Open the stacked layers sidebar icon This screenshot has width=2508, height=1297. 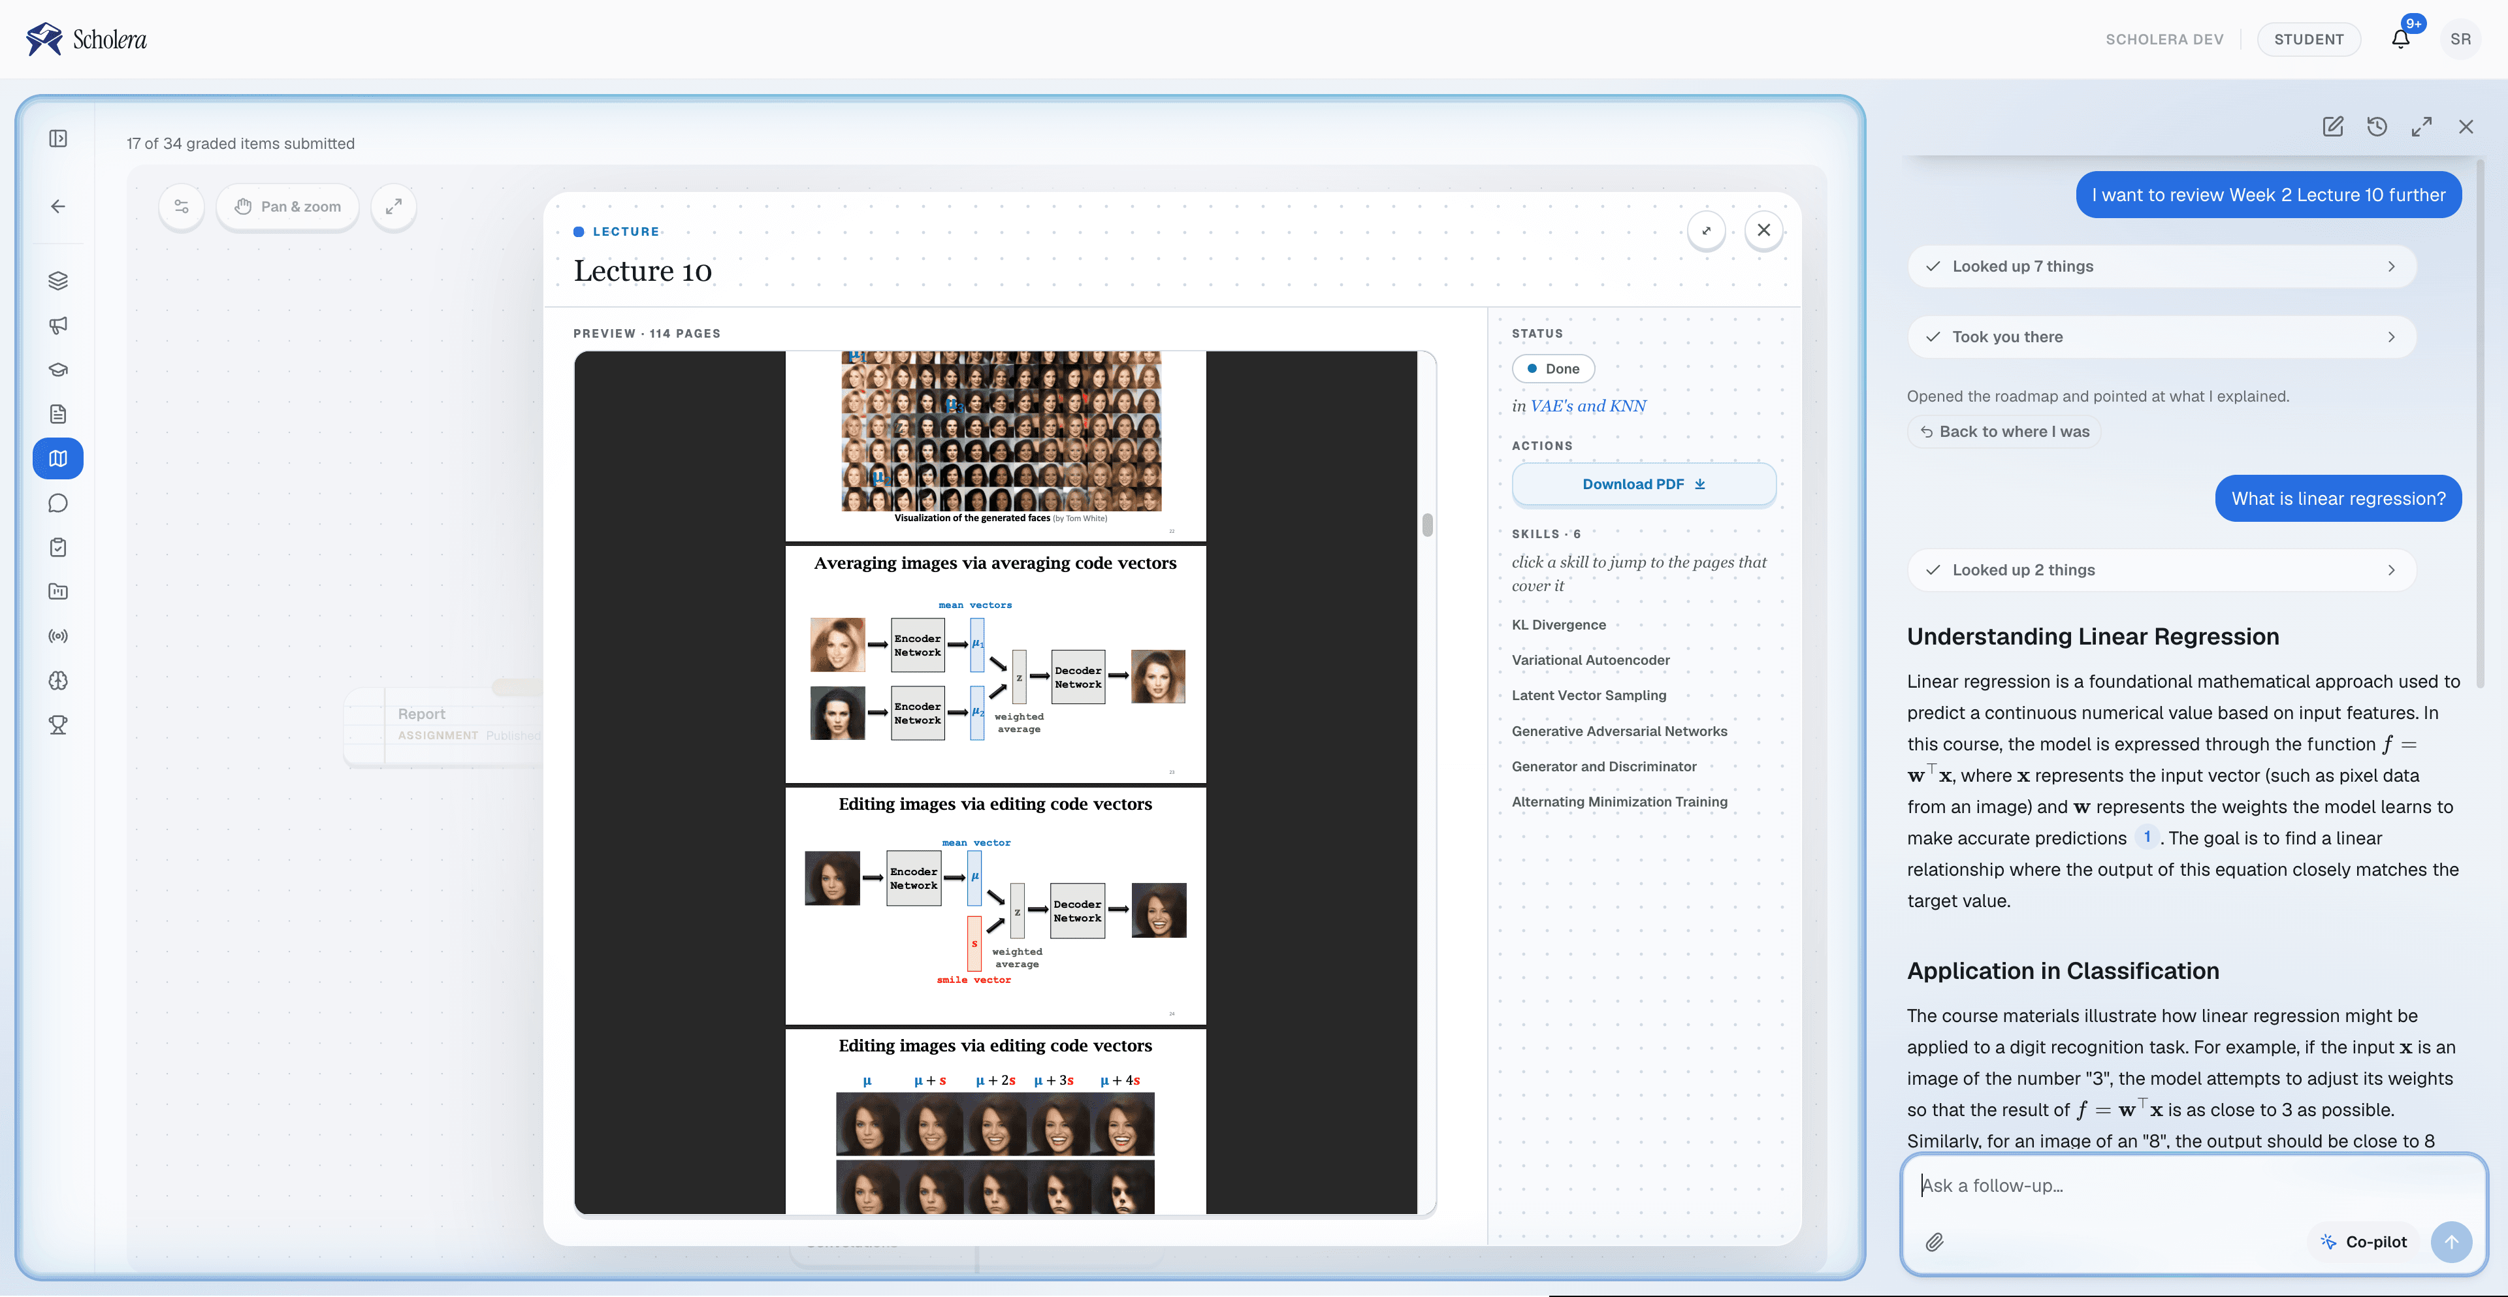(58, 280)
